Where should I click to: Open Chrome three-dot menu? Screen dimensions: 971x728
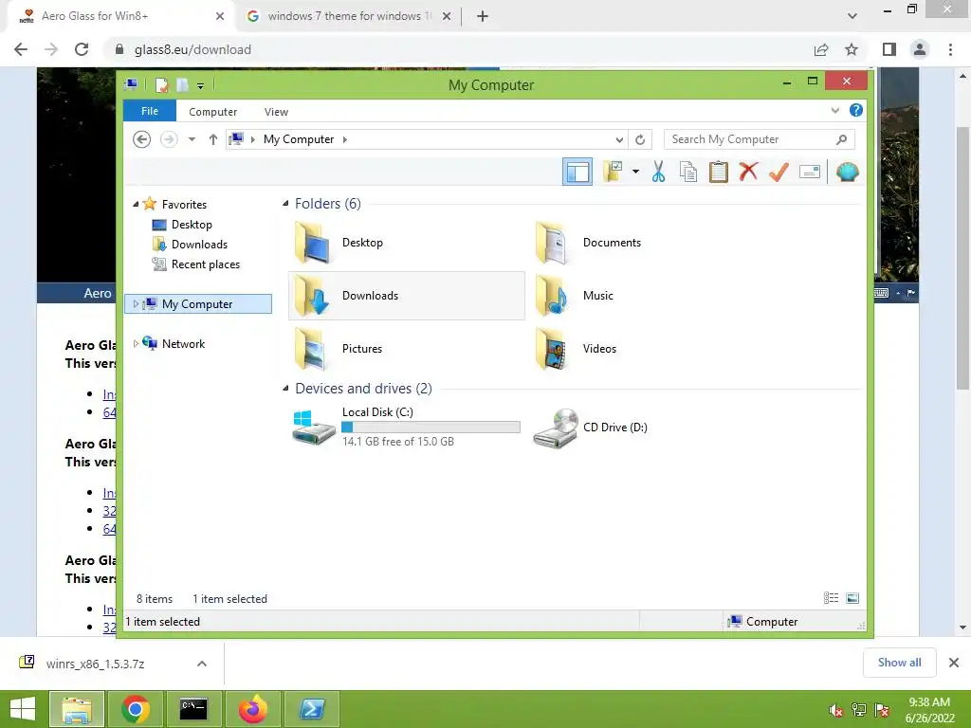coord(950,49)
